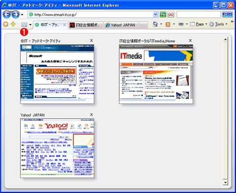Open the Yahoo! JAPAN page thumbnail
The height and width of the screenshot is (193, 236).
click(x=57, y=148)
